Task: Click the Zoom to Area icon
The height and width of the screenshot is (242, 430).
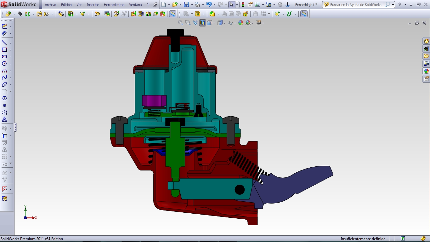Action: click(x=188, y=23)
